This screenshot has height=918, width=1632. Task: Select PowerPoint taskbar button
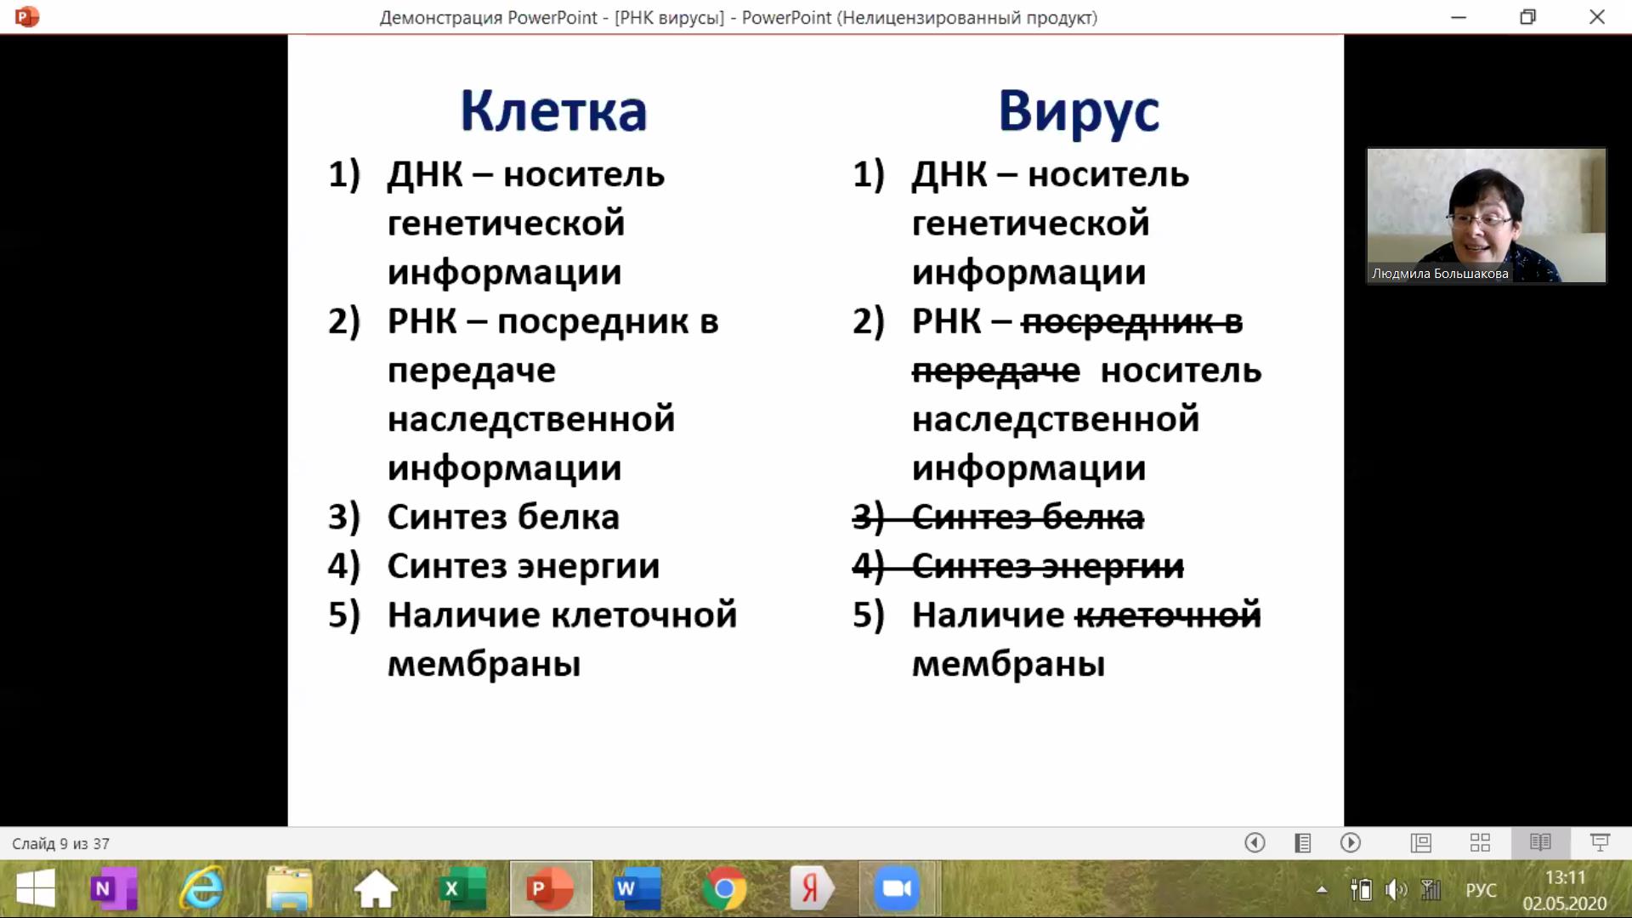click(x=551, y=889)
